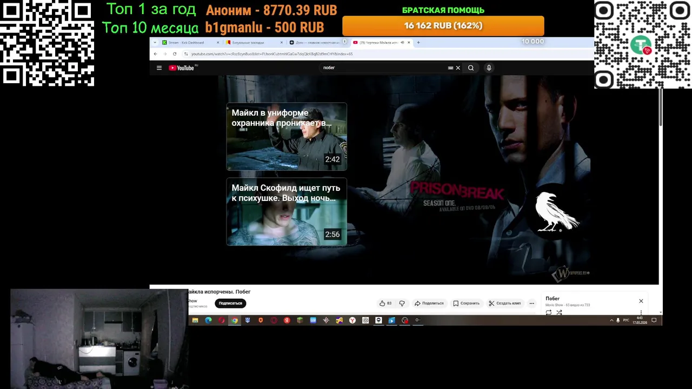Open the Побег playlist title link
This screenshot has width=692, height=389.
553,299
